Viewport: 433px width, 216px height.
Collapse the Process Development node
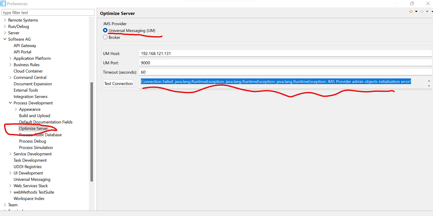click(10, 103)
